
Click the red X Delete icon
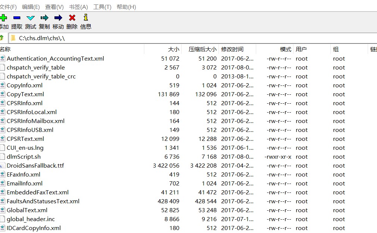click(72, 18)
